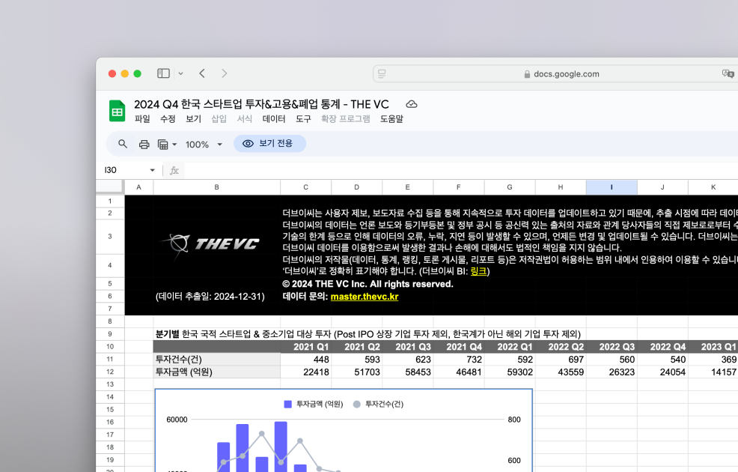Click the docs.google.com address field
The width and height of the screenshot is (738, 472).
coord(561,73)
